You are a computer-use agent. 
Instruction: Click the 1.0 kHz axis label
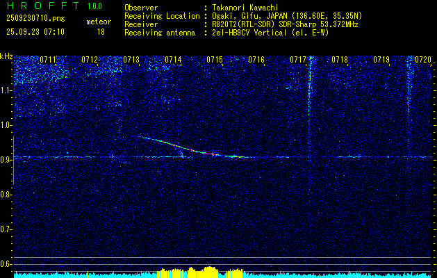pyautogui.click(x=6, y=125)
